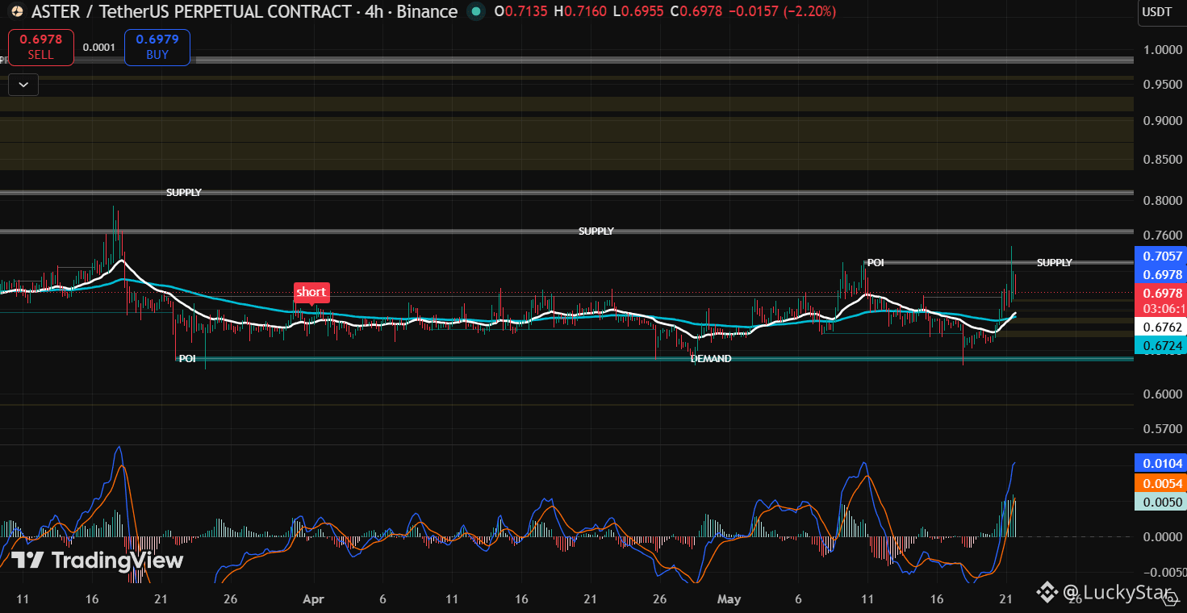
Task: Click the May label on time axis
Action: (x=729, y=599)
